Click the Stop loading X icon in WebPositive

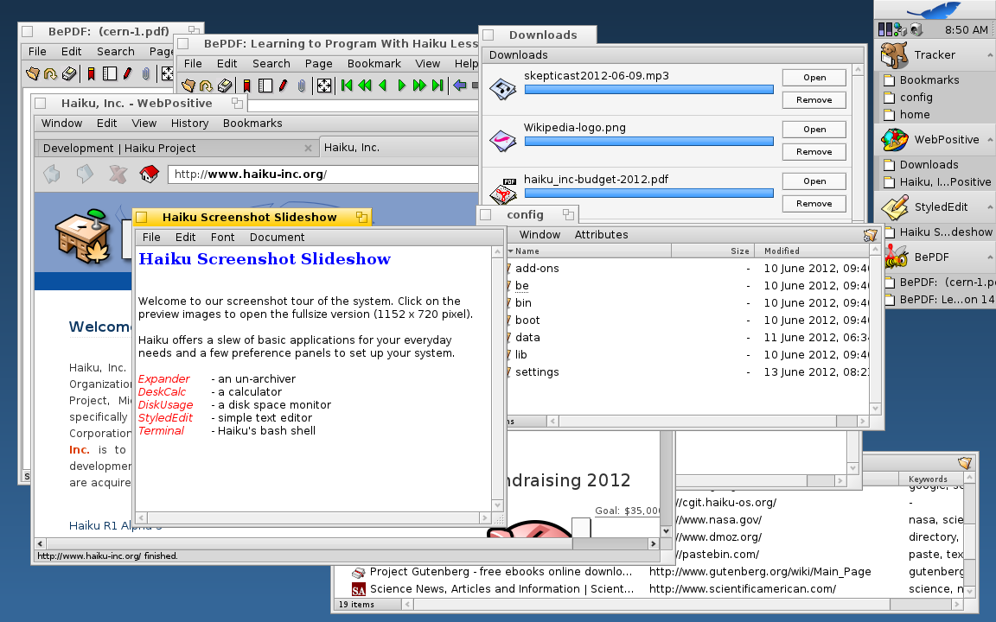click(117, 174)
